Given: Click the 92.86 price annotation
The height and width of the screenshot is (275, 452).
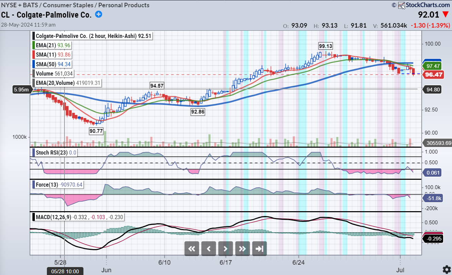Looking at the screenshot, I should point(198,112).
